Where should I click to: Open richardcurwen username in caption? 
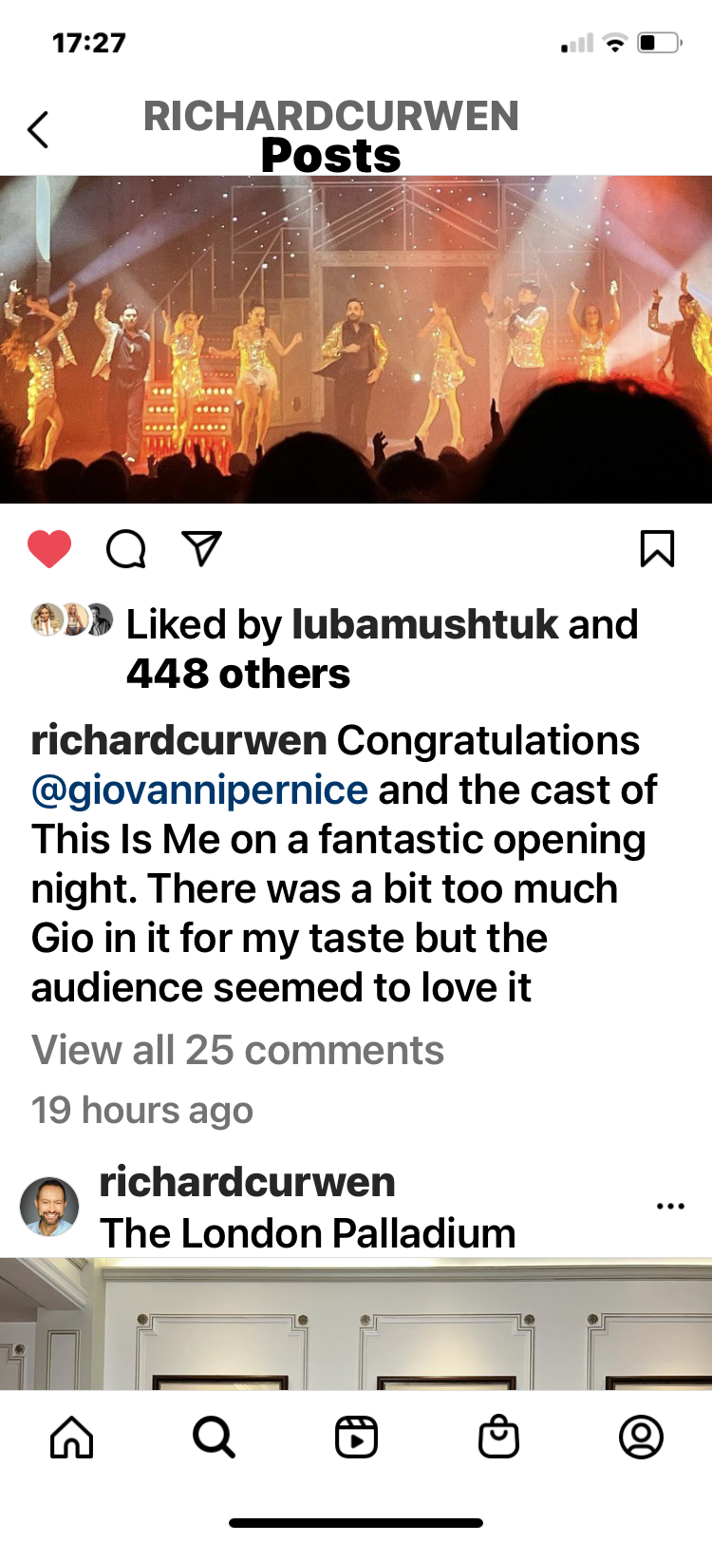[178, 740]
